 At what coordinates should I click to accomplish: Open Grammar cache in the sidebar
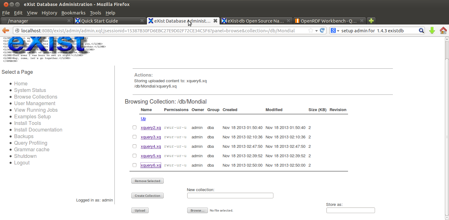pyautogui.click(x=32, y=149)
